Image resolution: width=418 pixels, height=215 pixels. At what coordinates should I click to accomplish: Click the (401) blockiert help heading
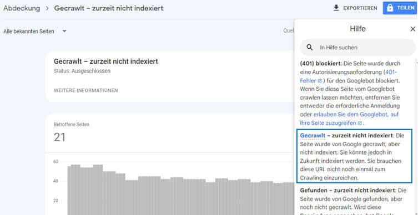coord(320,64)
